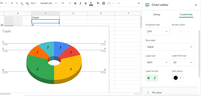Image resolution: width=201 pixels, height=96 pixels.
Task: Toggle italic in the toolbar
Action: pos(80,3)
